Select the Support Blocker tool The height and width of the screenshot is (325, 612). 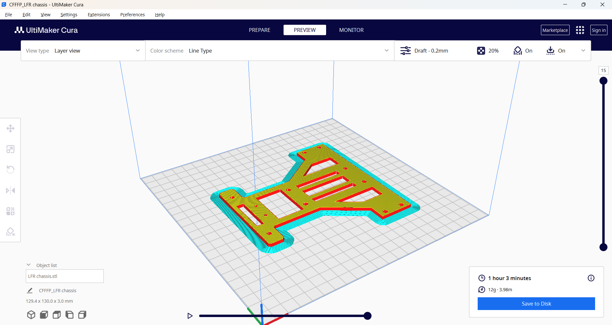click(11, 232)
